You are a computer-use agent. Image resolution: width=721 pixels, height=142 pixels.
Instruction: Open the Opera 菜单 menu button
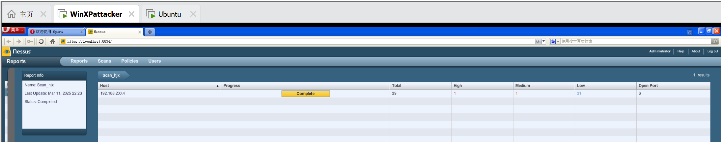click(x=14, y=30)
